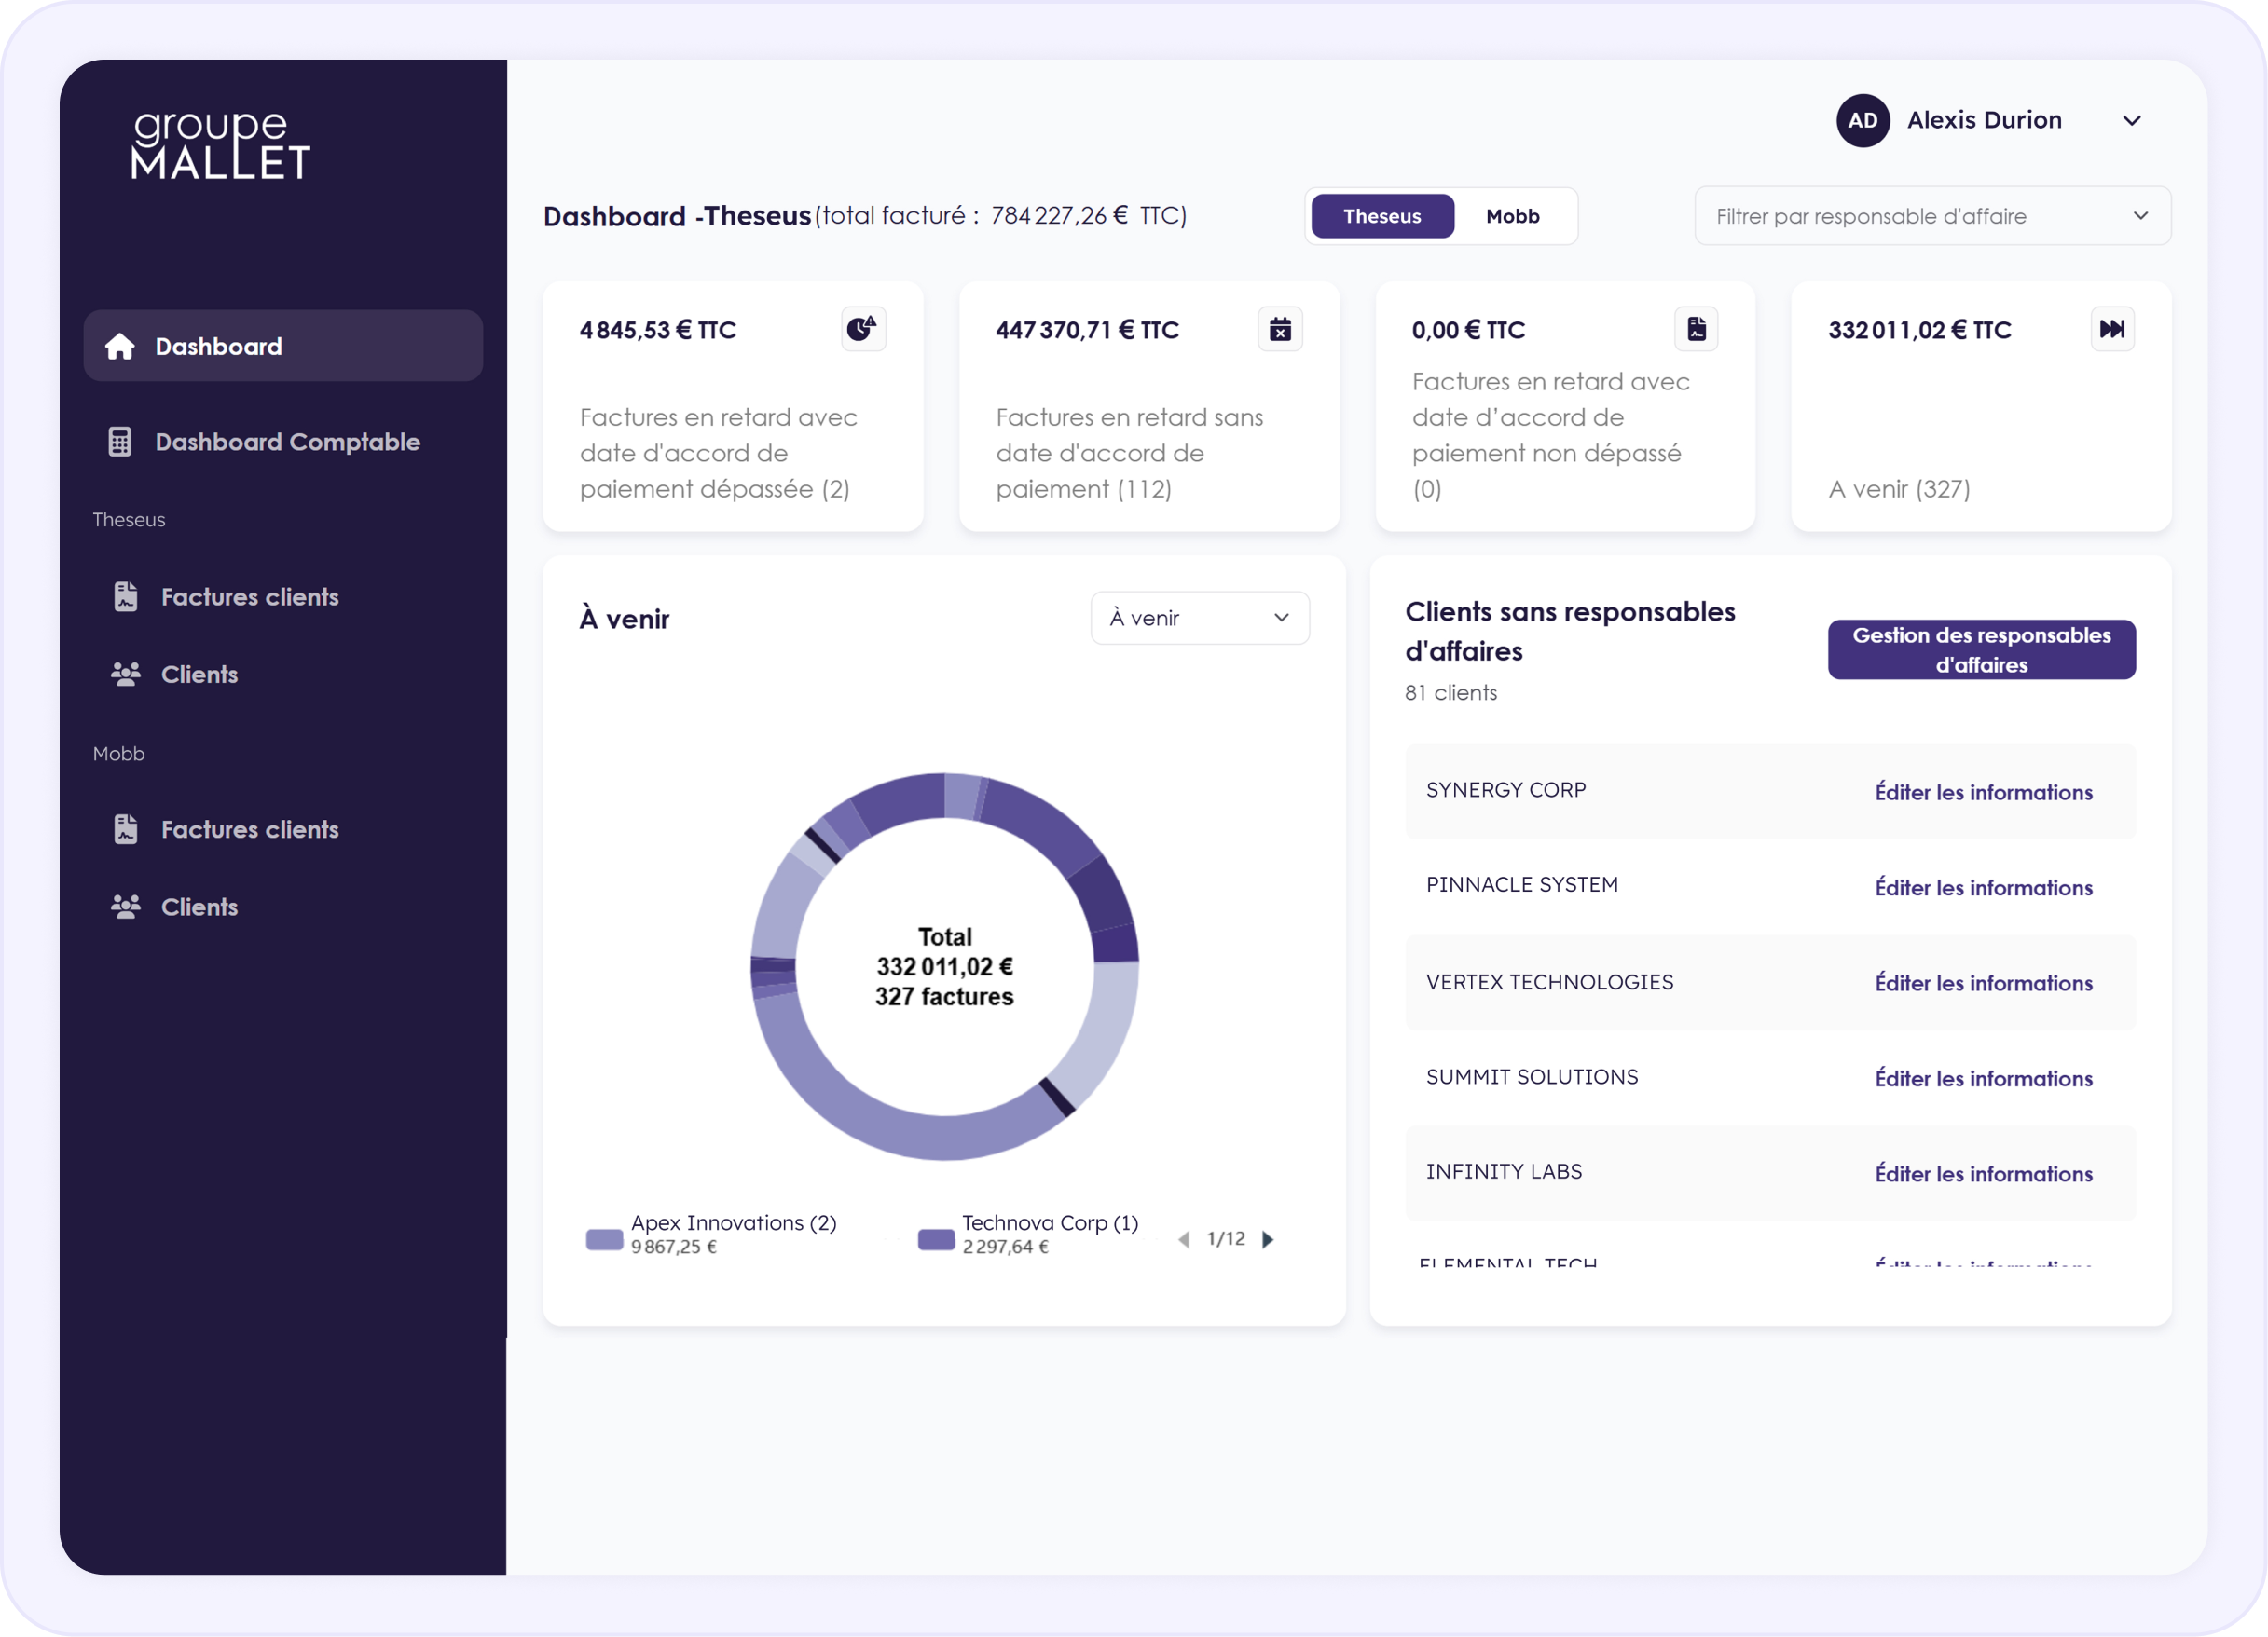
Task: Go to next legend page arrow
Action: (x=1268, y=1239)
